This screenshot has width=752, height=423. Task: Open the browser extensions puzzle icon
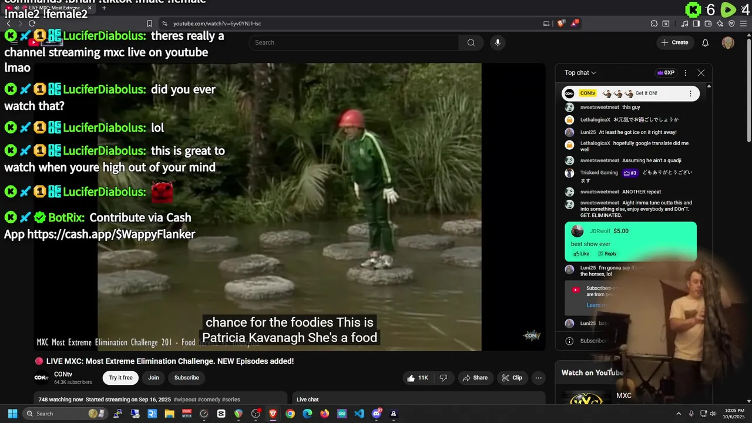[654, 23]
